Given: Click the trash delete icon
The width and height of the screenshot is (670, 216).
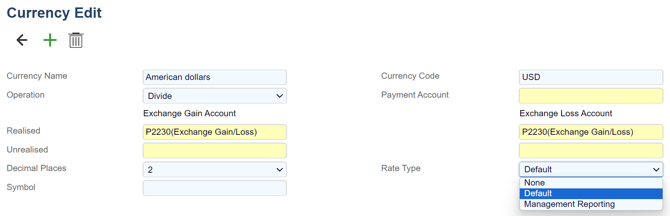Looking at the screenshot, I should [76, 40].
